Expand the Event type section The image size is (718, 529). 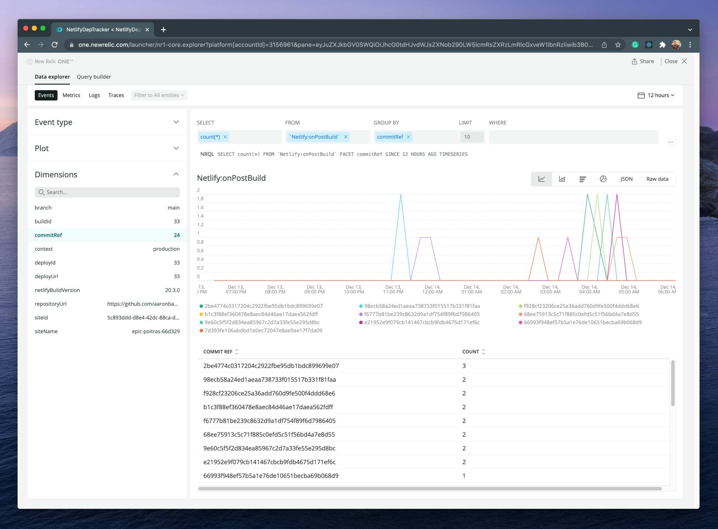pyautogui.click(x=176, y=122)
